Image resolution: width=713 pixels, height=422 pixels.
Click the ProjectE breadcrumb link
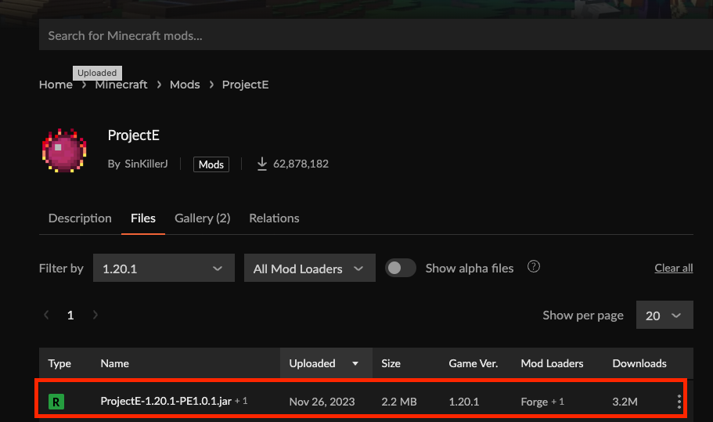click(x=246, y=85)
